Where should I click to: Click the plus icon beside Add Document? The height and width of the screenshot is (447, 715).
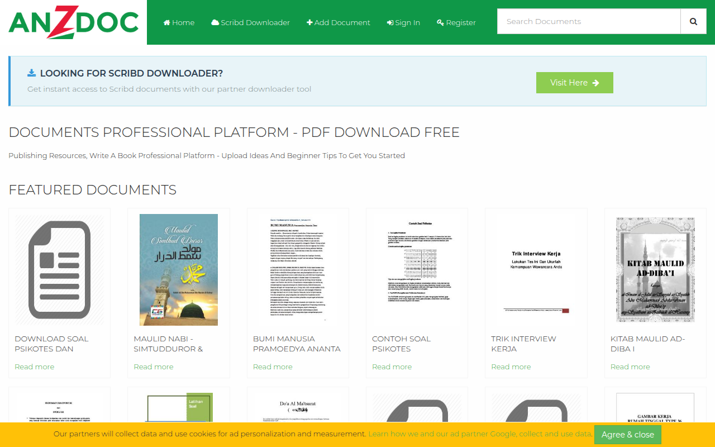tap(309, 22)
